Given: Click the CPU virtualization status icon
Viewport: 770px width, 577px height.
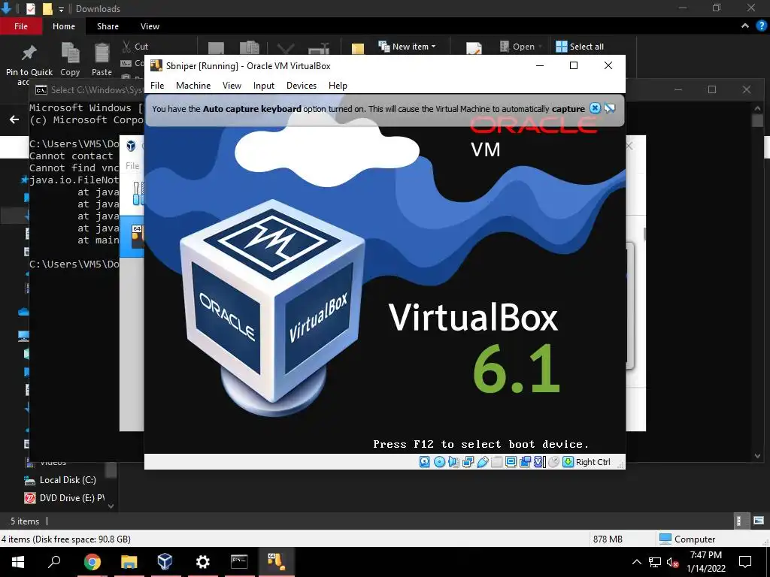Looking at the screenshot, I should 540,462.
